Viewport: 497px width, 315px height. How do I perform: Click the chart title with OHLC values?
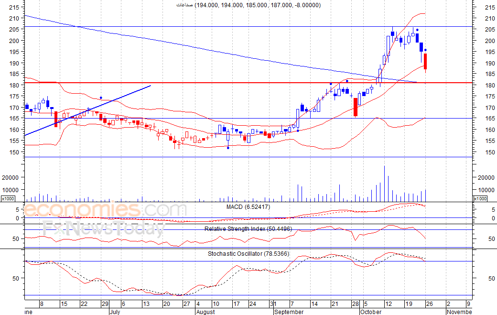(x=248, y=5)
